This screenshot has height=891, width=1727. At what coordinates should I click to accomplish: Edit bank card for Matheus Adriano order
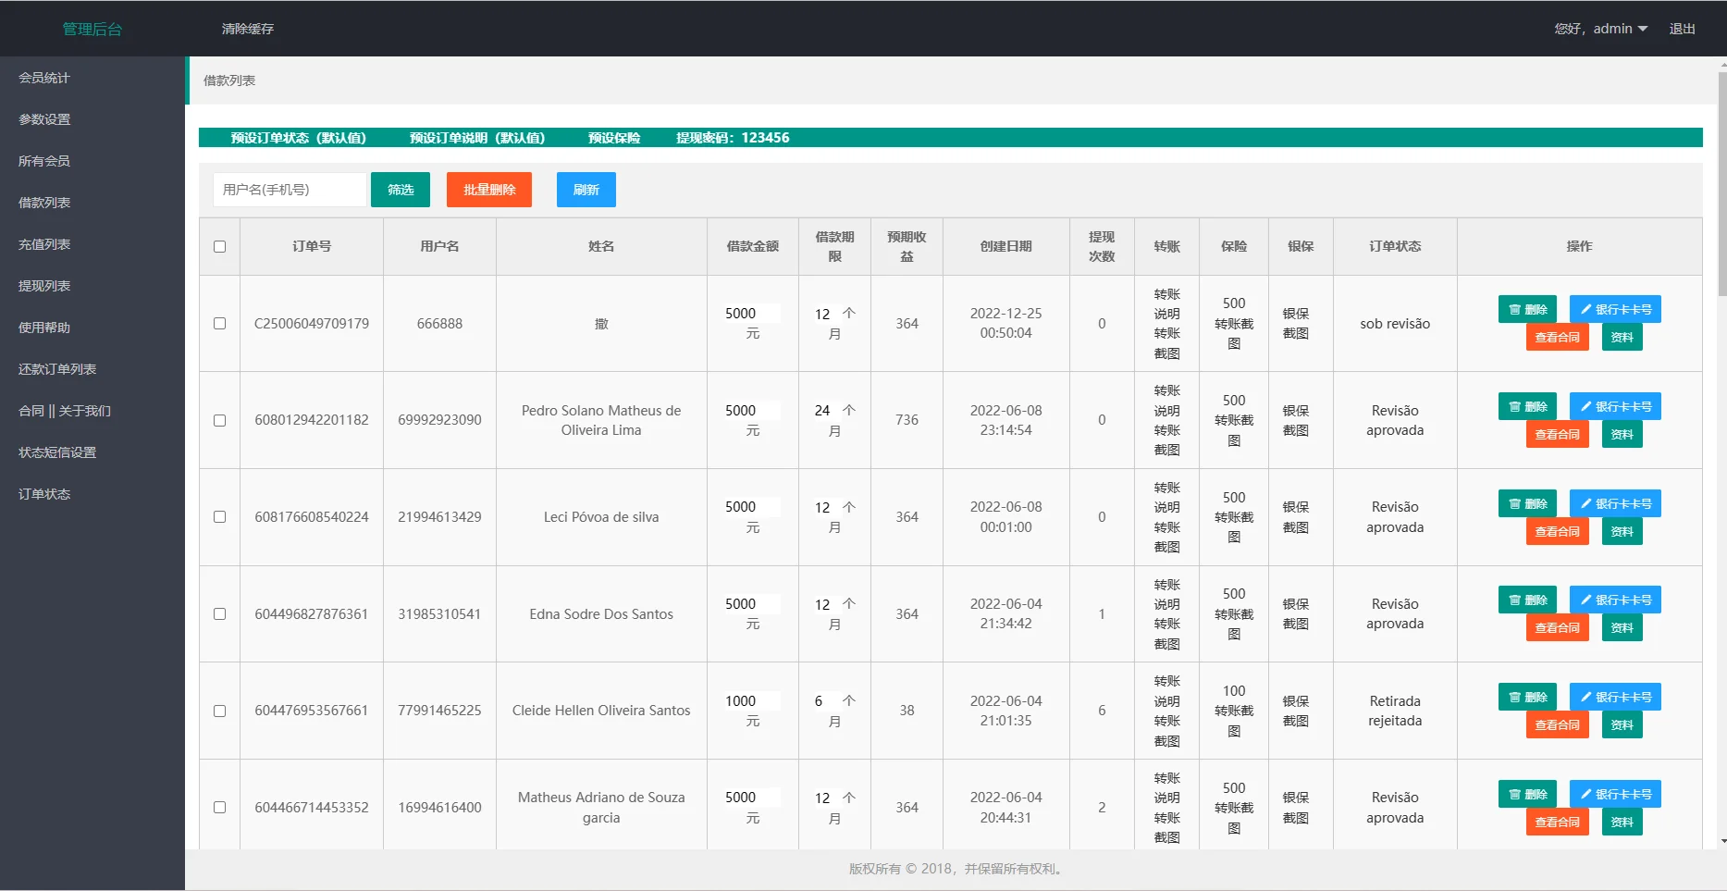pos(1614,794)
